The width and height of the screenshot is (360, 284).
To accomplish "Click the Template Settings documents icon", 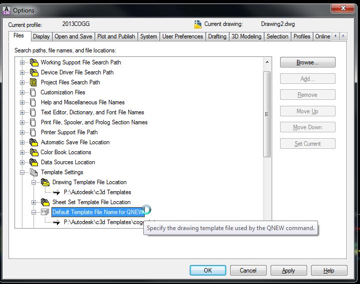I will (33, 172).
